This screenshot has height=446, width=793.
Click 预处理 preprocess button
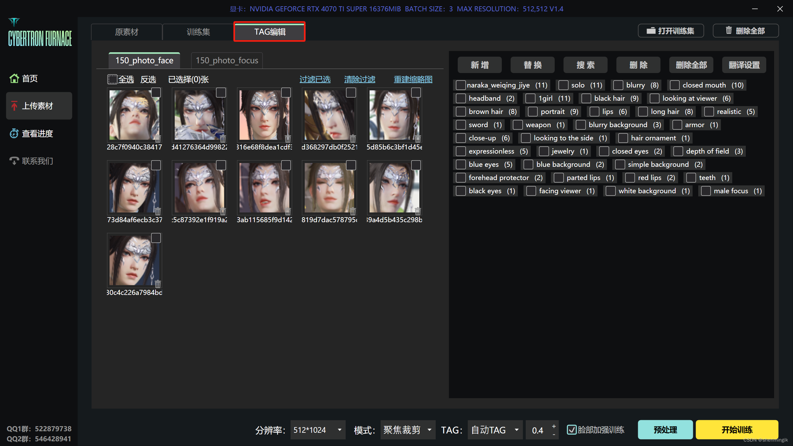point(665,430)
